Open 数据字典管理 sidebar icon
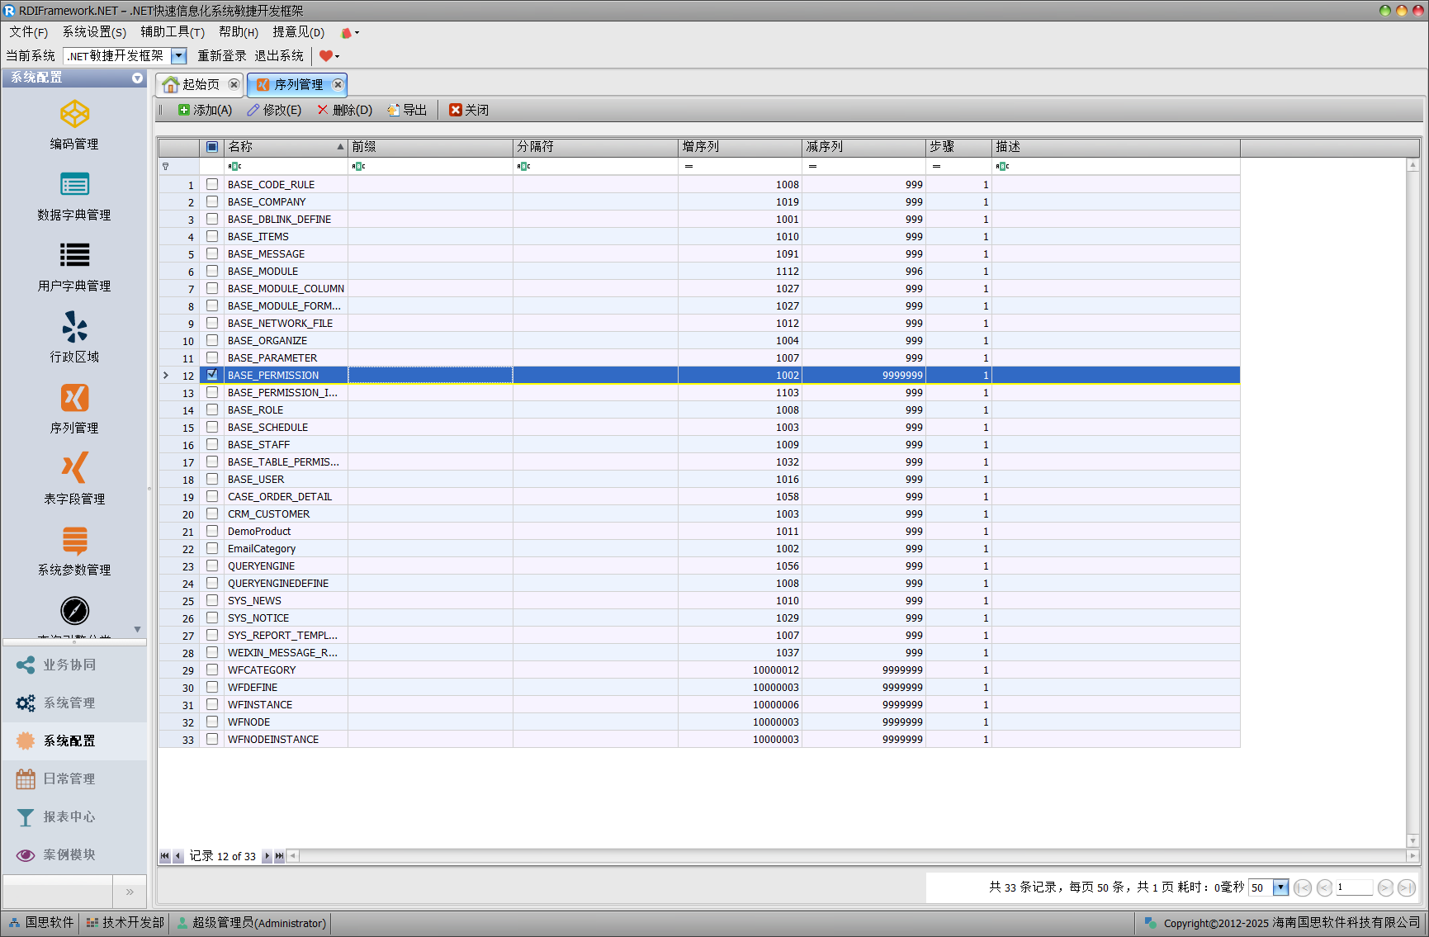This screenshot has height=937, width=1429. click(x=74, y=185)
